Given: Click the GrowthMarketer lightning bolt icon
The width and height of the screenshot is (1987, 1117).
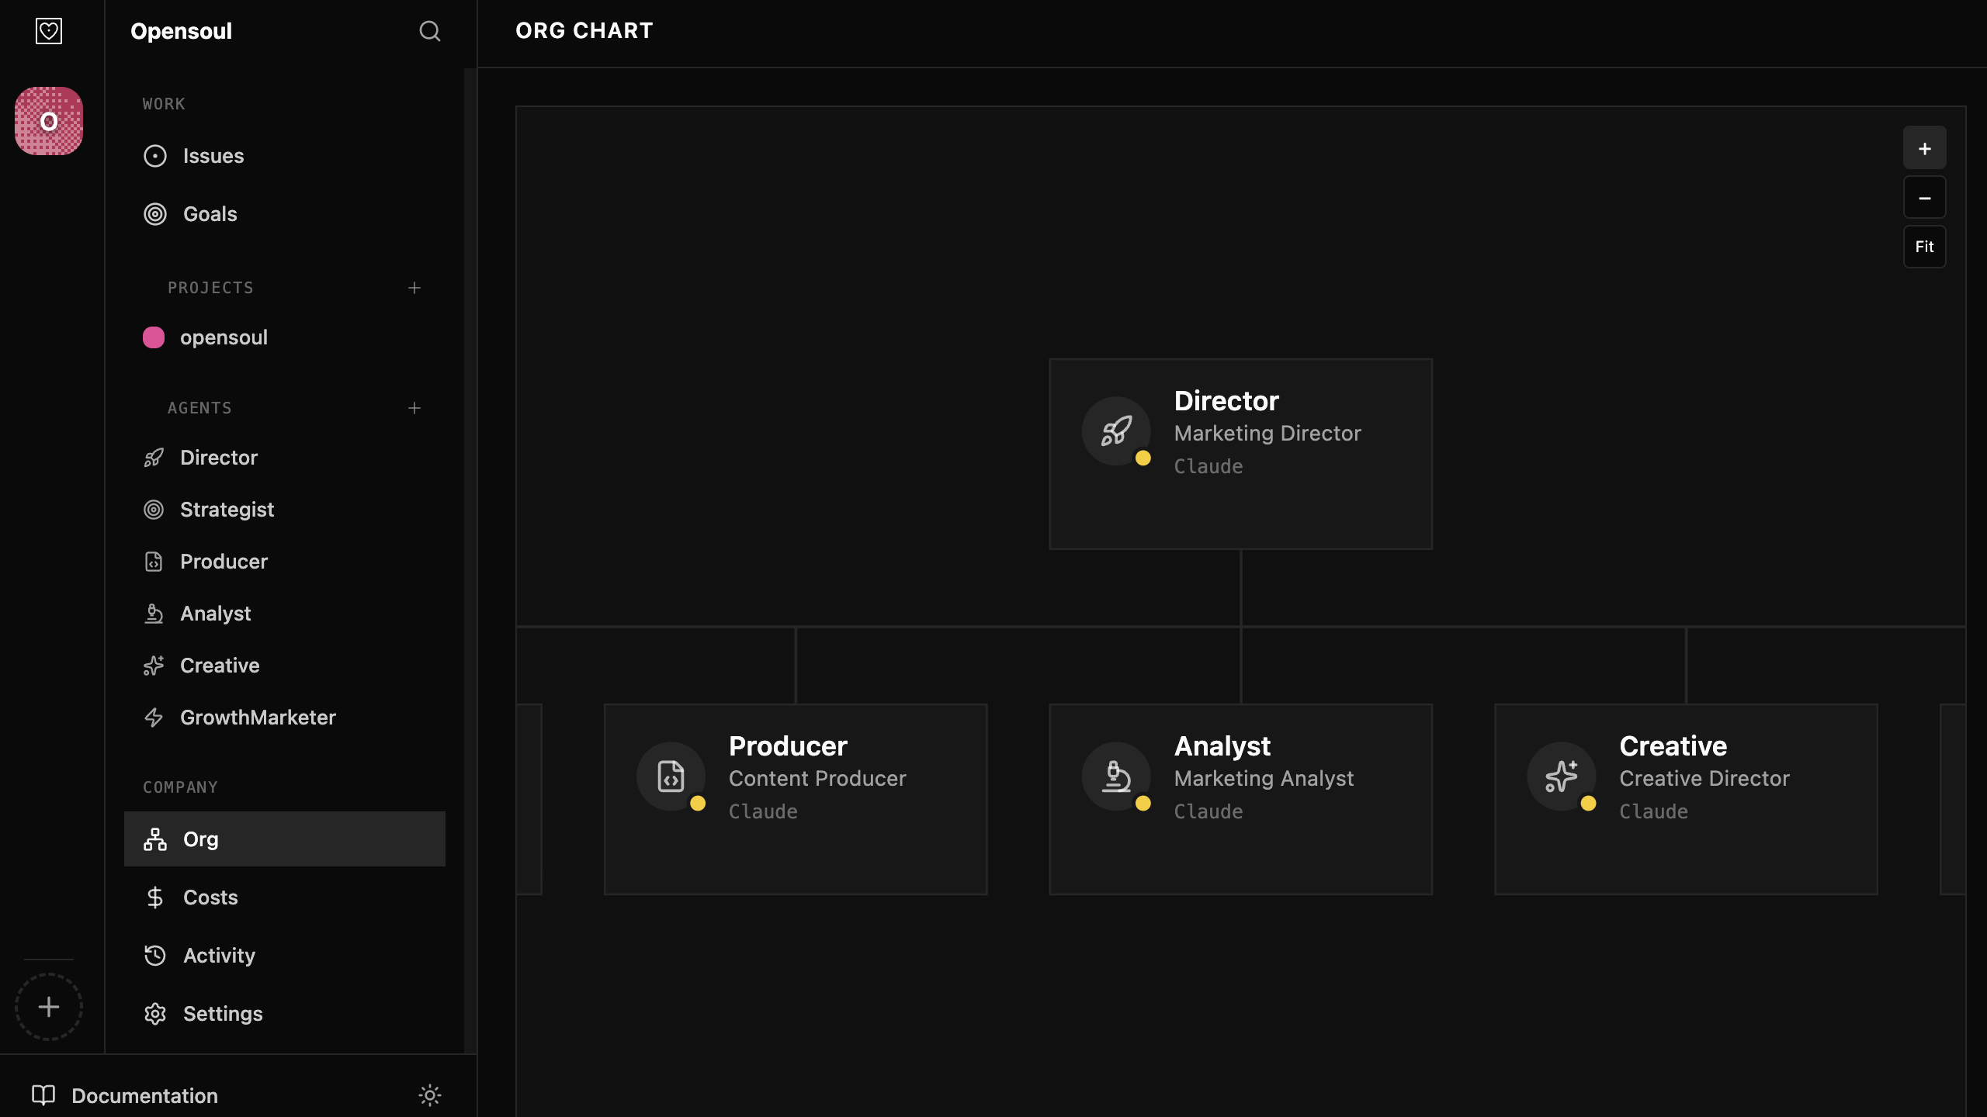Looking at the screenshot, I should click(154, 717).
